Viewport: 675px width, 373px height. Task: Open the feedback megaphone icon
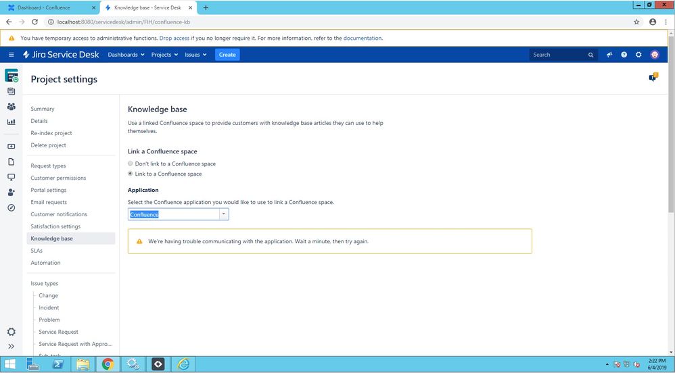pos(609,55)
